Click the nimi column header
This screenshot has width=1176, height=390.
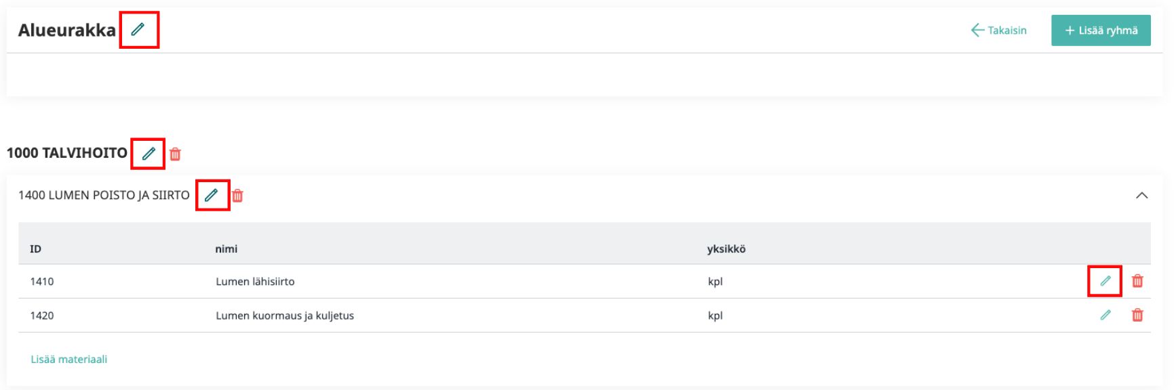coord(226,249)
